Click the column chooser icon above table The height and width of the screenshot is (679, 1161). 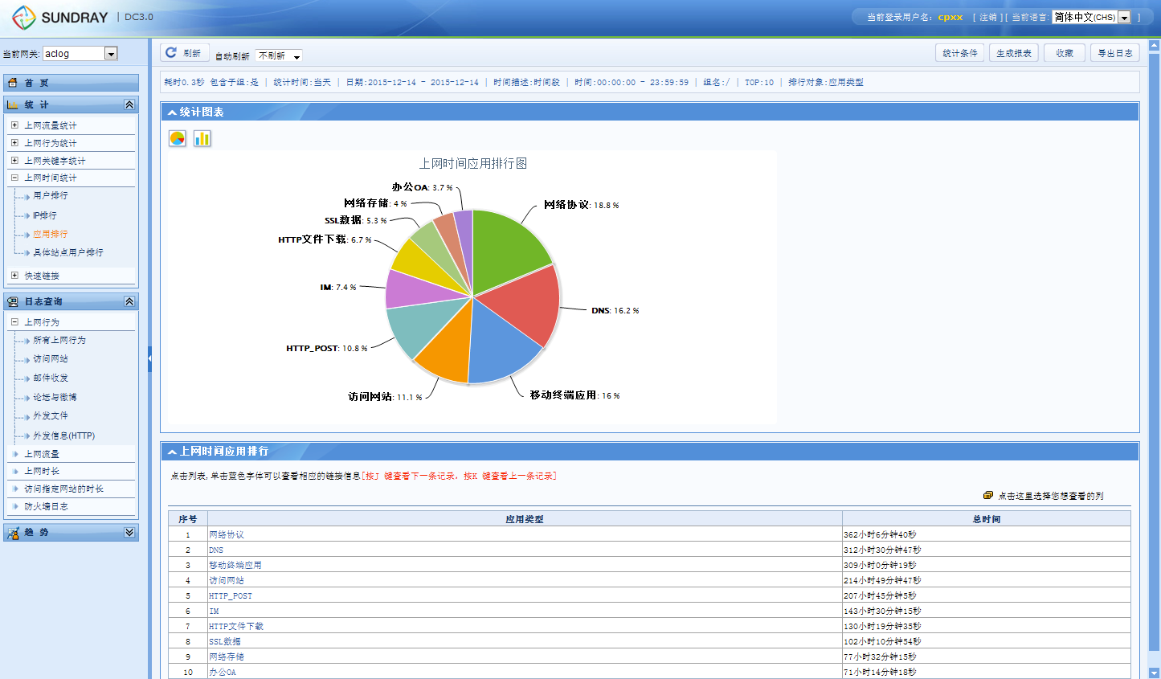pyautogui.click(x=988, y=496)
